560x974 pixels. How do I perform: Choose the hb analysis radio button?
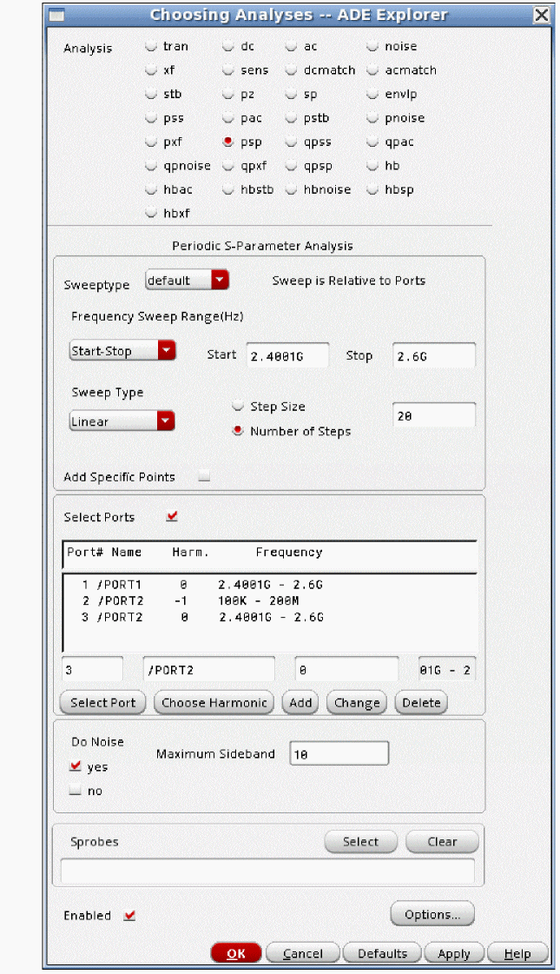[x=372, y=166]
